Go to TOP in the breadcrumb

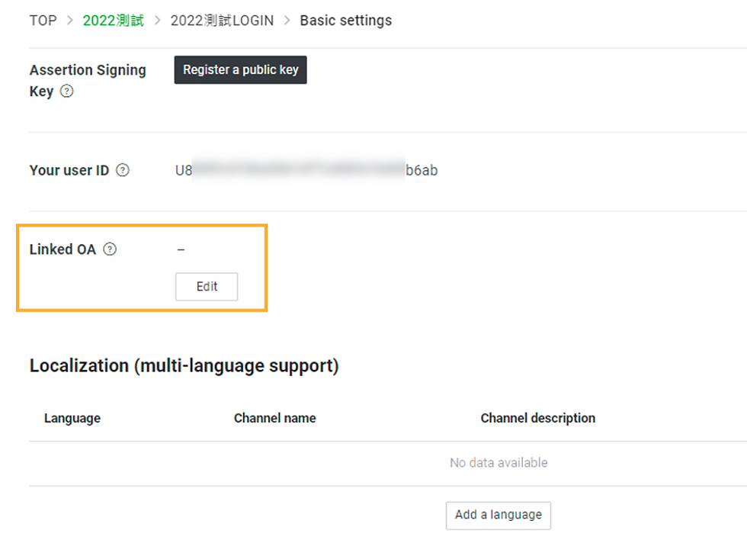click(43, 21)
